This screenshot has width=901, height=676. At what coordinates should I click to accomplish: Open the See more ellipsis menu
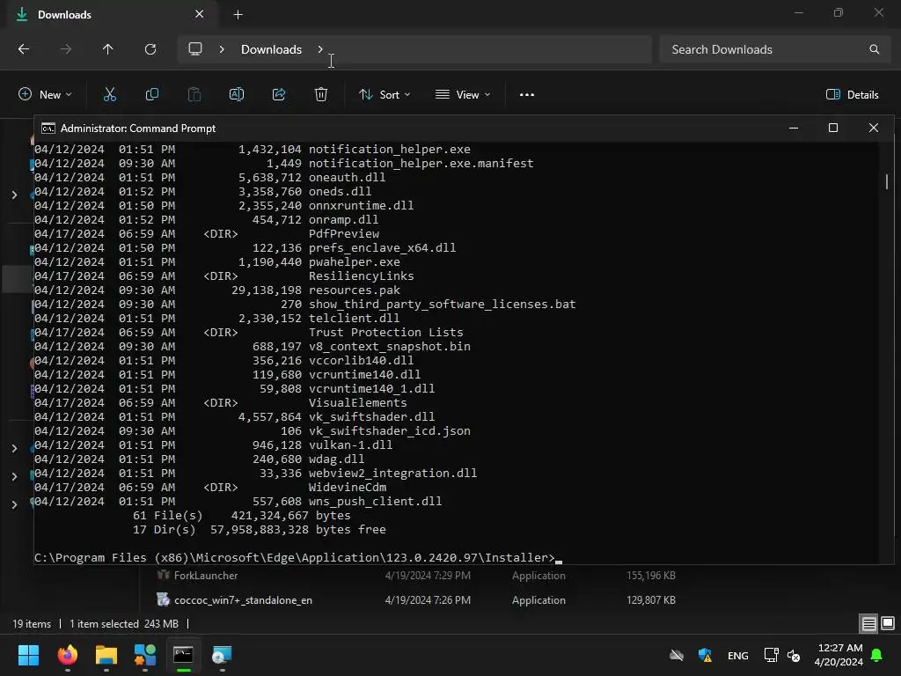[x=527, y=95]
